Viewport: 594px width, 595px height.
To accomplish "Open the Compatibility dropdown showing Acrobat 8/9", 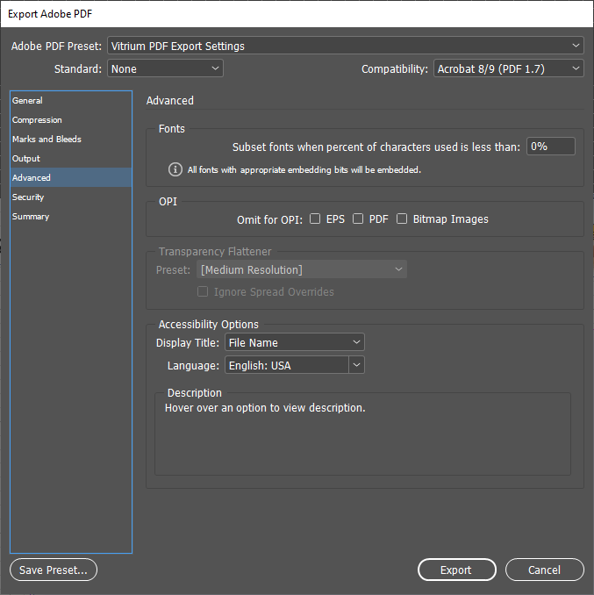I will tap(509, 68).
